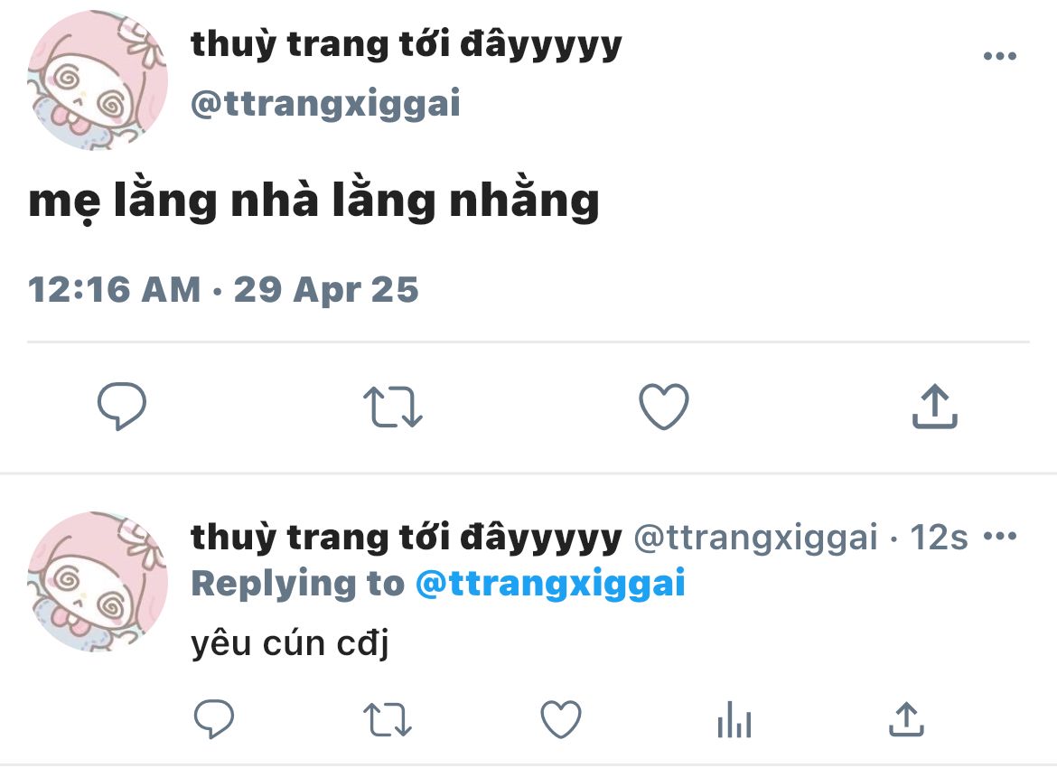This screenshot has height=768, width=1057.
Task: Open the reply text 'yêu cún cđj'
Action: (290, 643)
